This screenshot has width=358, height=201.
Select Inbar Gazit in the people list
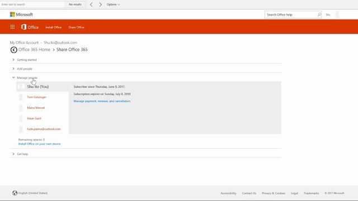(34, 118)
